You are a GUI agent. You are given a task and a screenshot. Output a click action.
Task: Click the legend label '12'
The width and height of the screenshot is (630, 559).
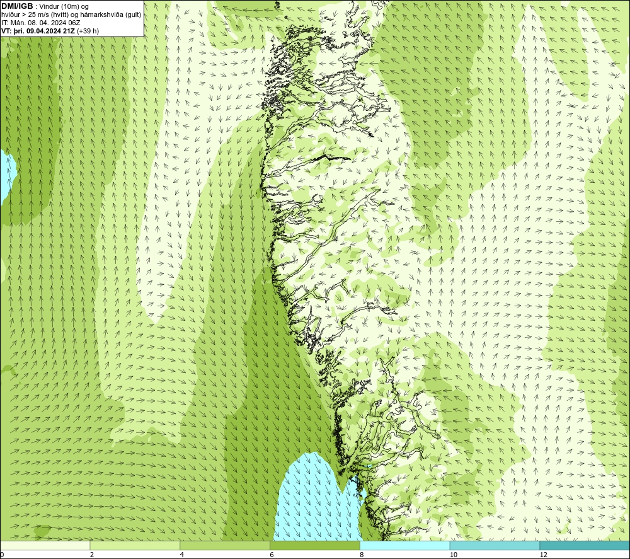(543, 555)
